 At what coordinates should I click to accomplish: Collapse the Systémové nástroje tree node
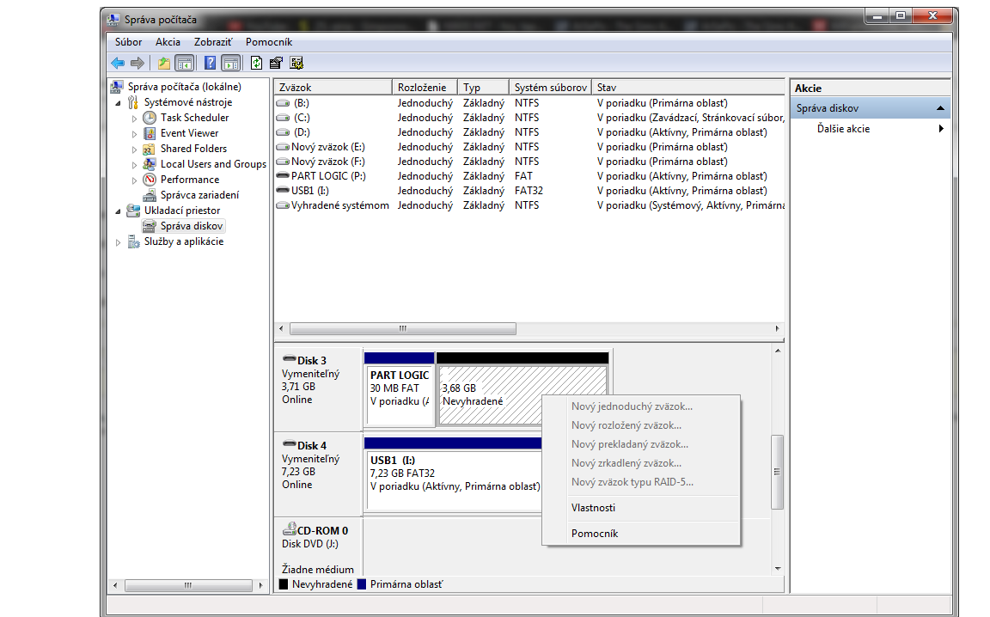tap(119, 102)
